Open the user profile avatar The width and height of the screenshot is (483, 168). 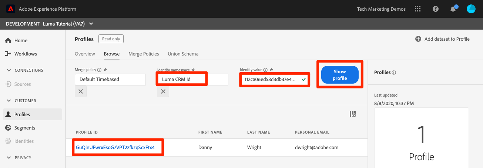click(x=471, y=9)
